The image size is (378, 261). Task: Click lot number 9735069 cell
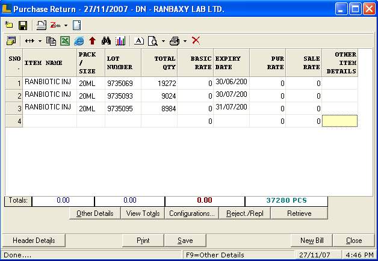coord(123,84)
